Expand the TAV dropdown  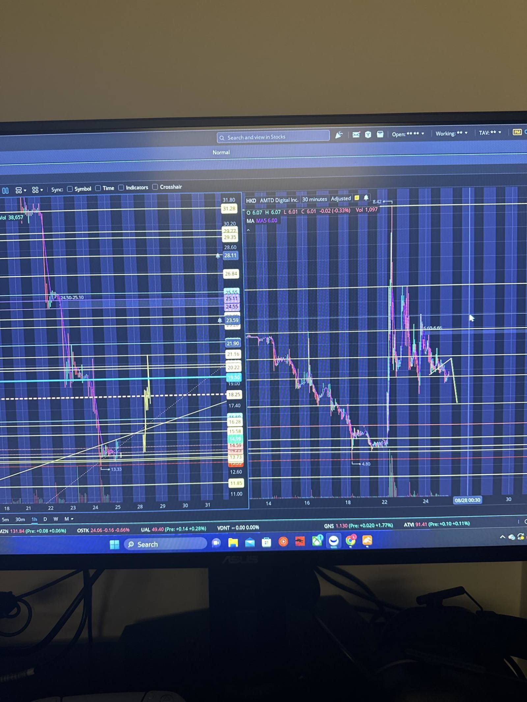coord(490,133)
